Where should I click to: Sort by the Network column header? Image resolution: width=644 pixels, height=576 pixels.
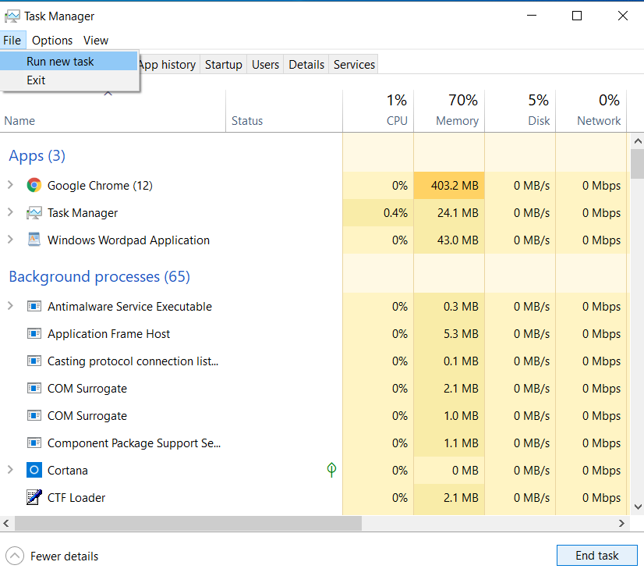pos(591,111)
